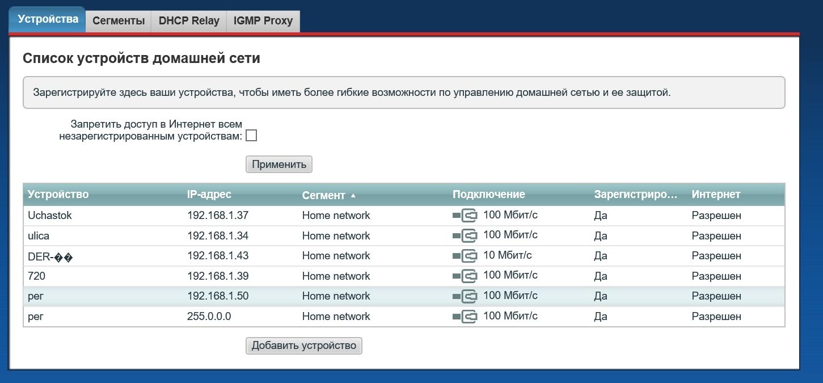Viewport: 823px width, 383px height.
Task: Click the Добавить устройство button
Action: (x=303, y=346)
